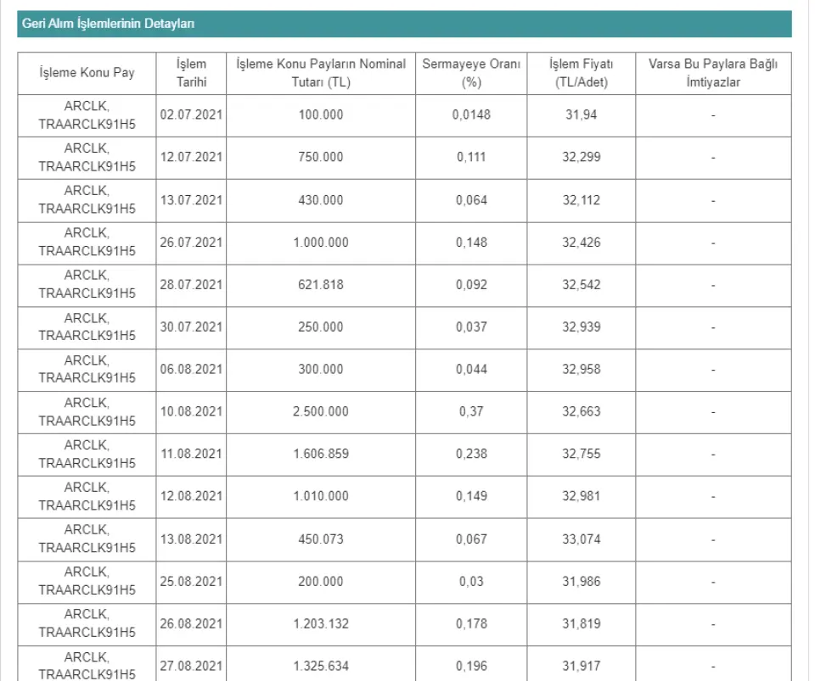Select the date cell 12.08.2021
Image resolution: width=815 pixels, height=681 pixels.
click(x=191, y=497)
